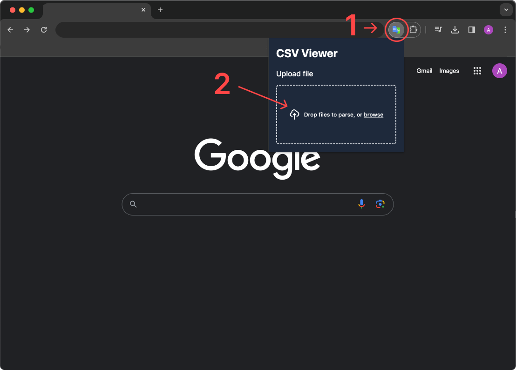Screen dimensions: 516x370
Task: Open the CSV Viewer extension icon
Action: 396,29
